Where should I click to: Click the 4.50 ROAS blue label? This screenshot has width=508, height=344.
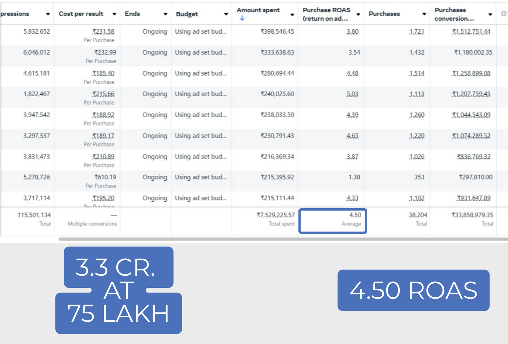413,290
